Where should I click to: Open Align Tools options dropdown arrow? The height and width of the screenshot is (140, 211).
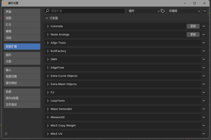coord(204,43)
